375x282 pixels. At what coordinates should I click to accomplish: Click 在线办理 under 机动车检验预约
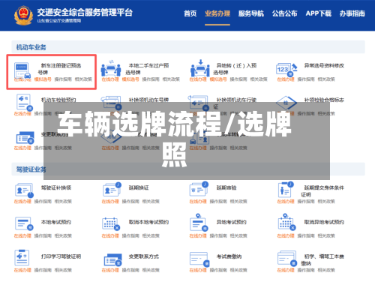tap(22, 114)
